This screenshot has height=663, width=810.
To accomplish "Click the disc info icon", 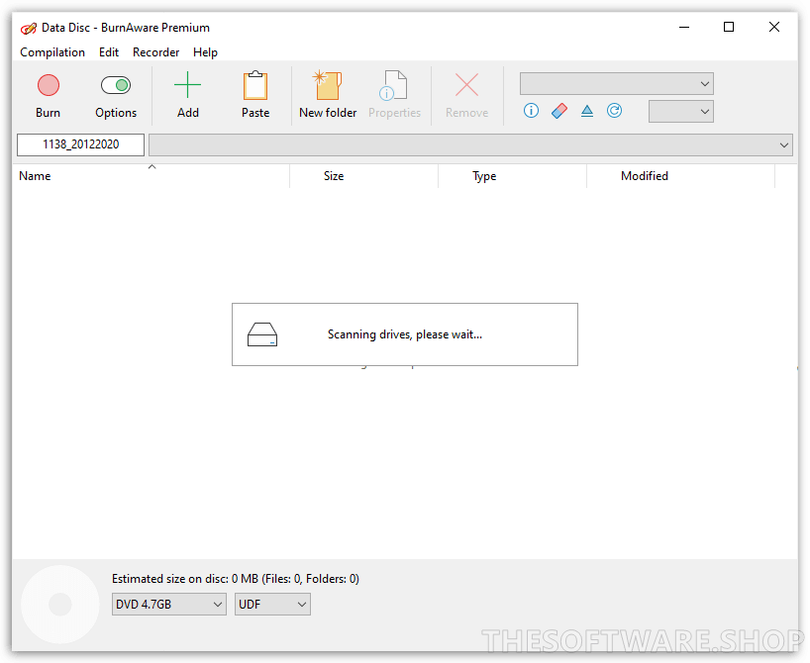I will 531,111.
